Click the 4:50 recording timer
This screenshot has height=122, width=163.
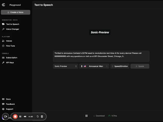[x=31, y=117]
